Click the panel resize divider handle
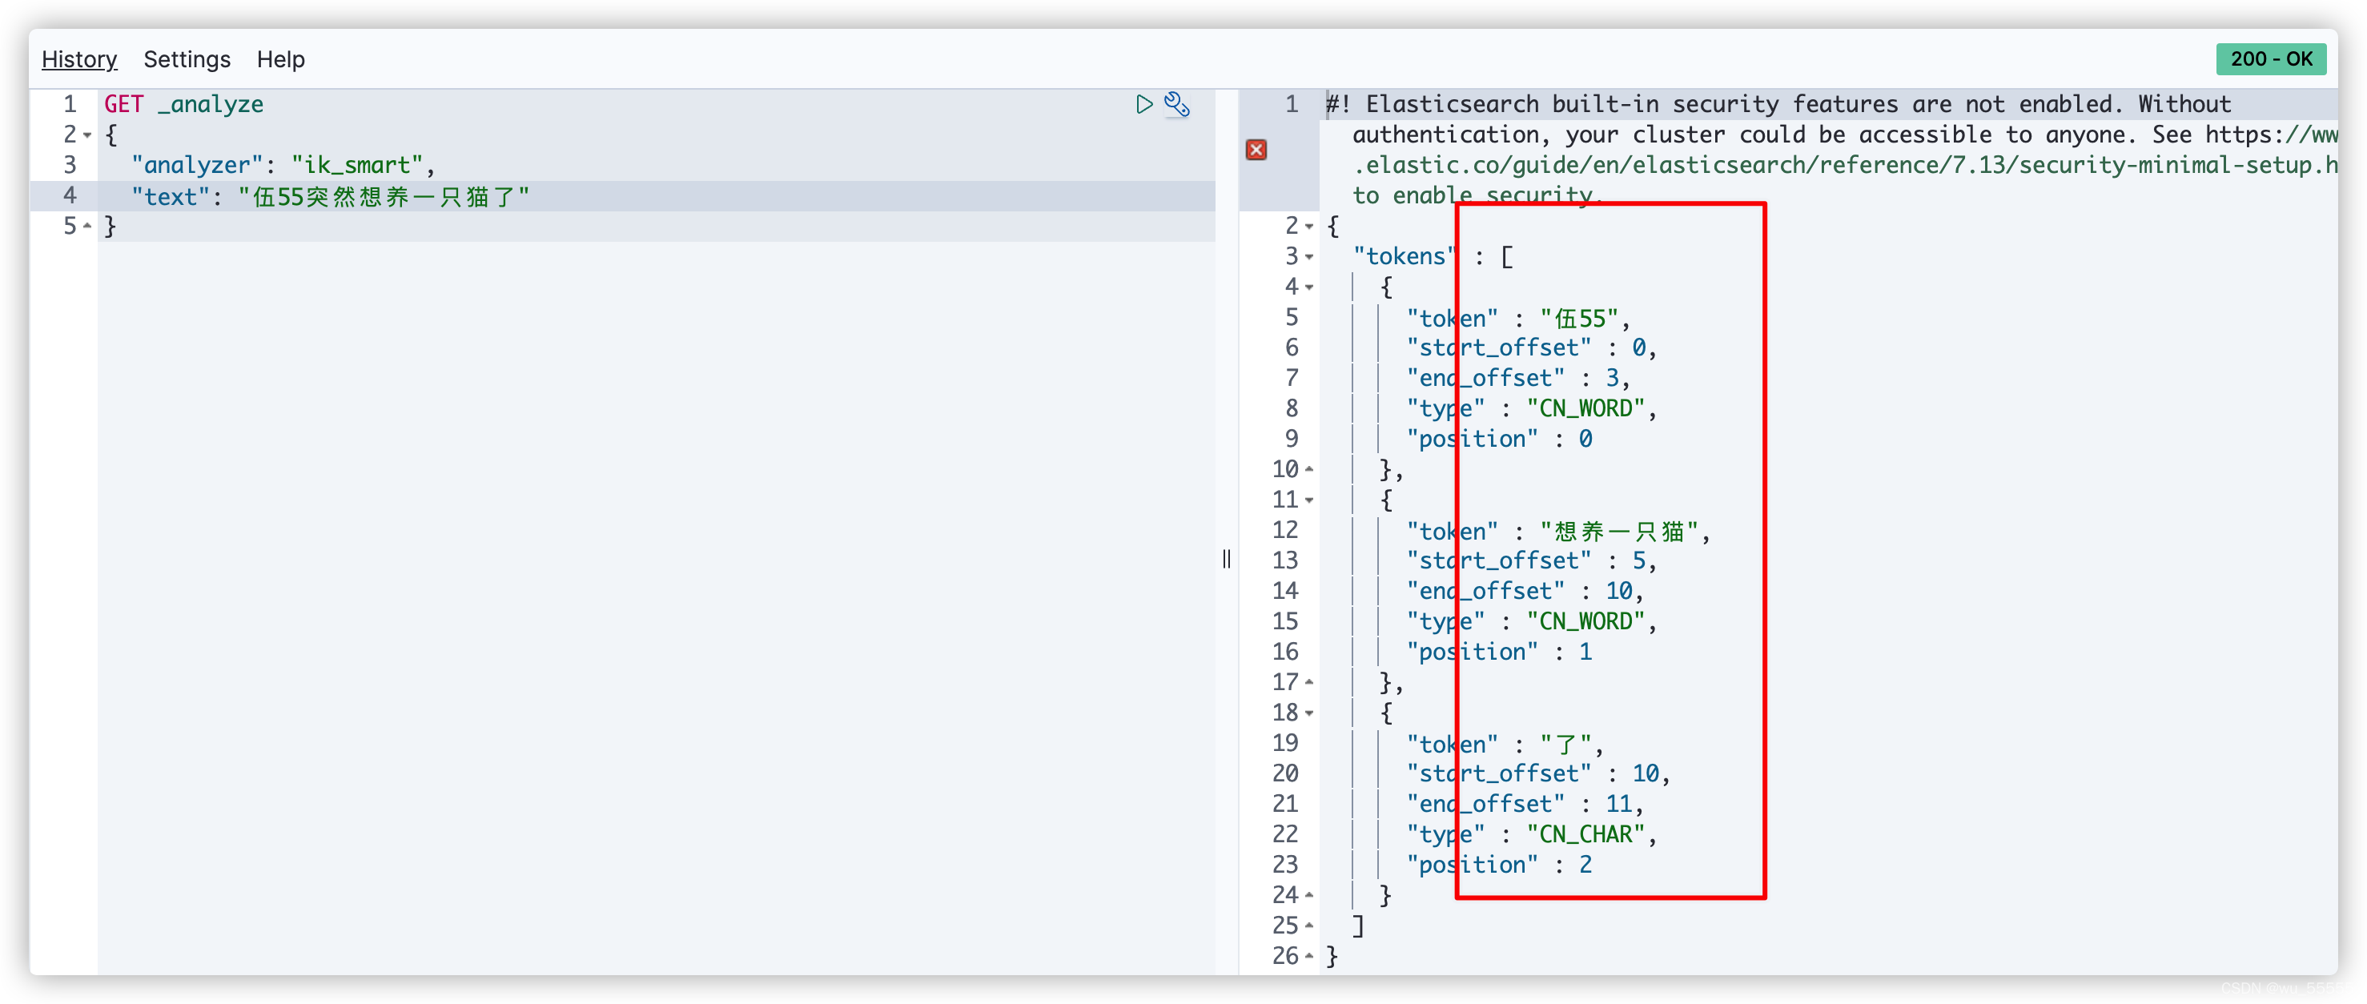 1227,559
